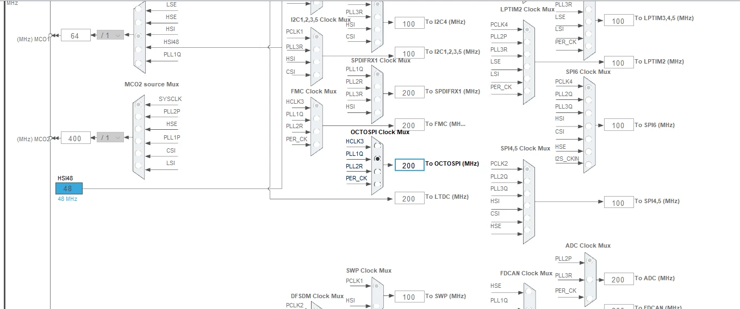
Task: Select PCLK1 in SWP Clock Mux
Action: (x=377, y=286)
